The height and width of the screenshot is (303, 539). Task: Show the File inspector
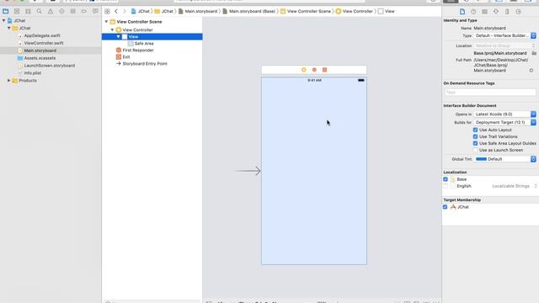462,12
